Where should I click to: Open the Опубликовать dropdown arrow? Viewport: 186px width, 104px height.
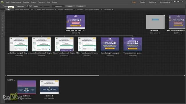171,2
